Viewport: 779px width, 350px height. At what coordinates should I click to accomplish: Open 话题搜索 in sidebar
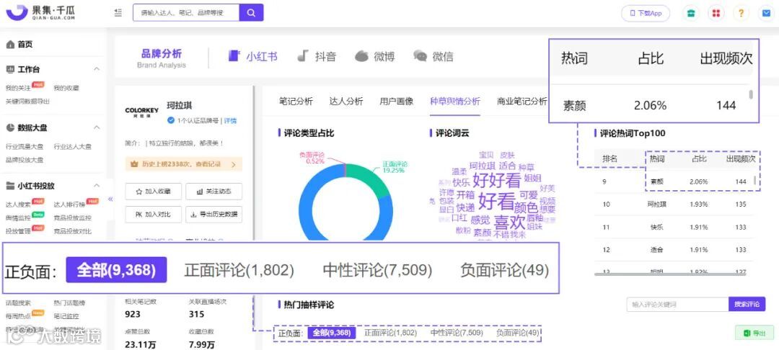(x=18, y=303)
